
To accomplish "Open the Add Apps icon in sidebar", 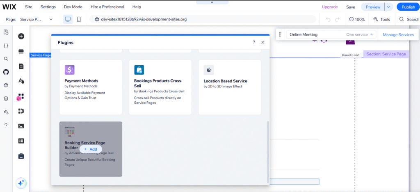I will coord(21,97).
